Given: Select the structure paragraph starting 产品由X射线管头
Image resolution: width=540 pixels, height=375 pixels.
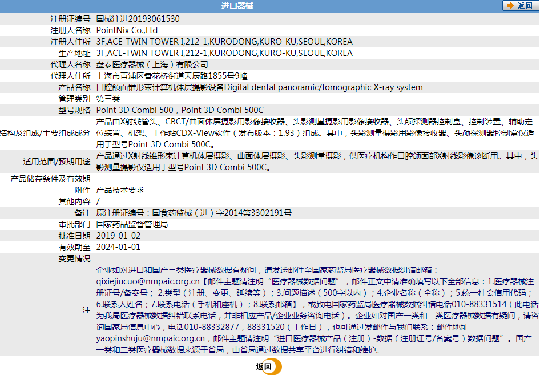Looking at the screenshot, I should tap(315, 133).
